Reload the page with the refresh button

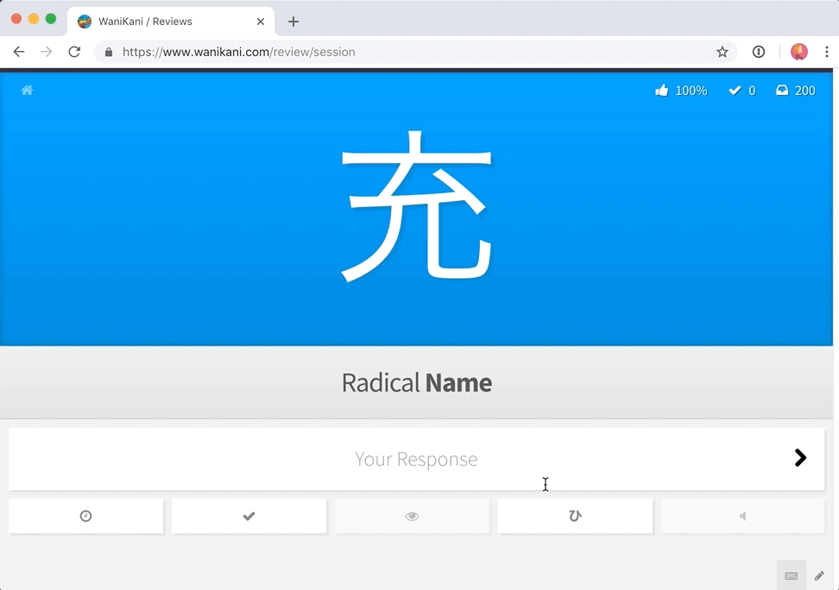(x=74, y=52)
